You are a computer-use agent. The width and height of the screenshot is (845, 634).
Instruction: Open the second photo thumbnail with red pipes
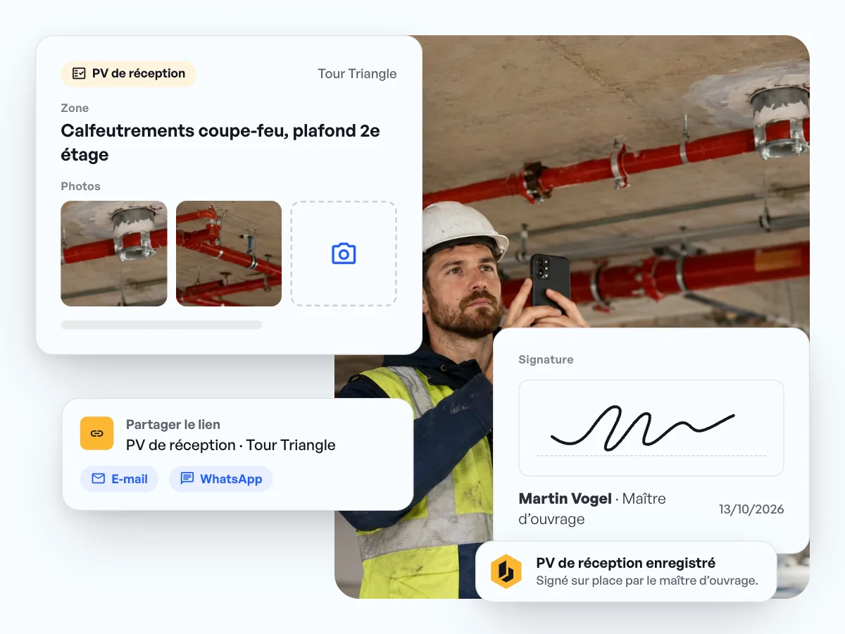(x=229, y=254)
